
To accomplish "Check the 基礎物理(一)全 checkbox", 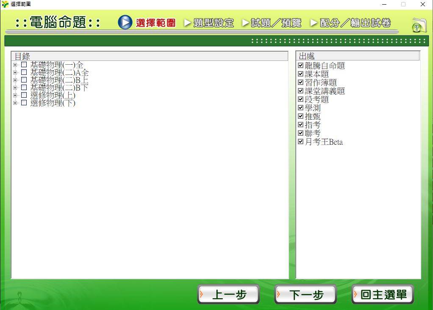I will (24, 65).
